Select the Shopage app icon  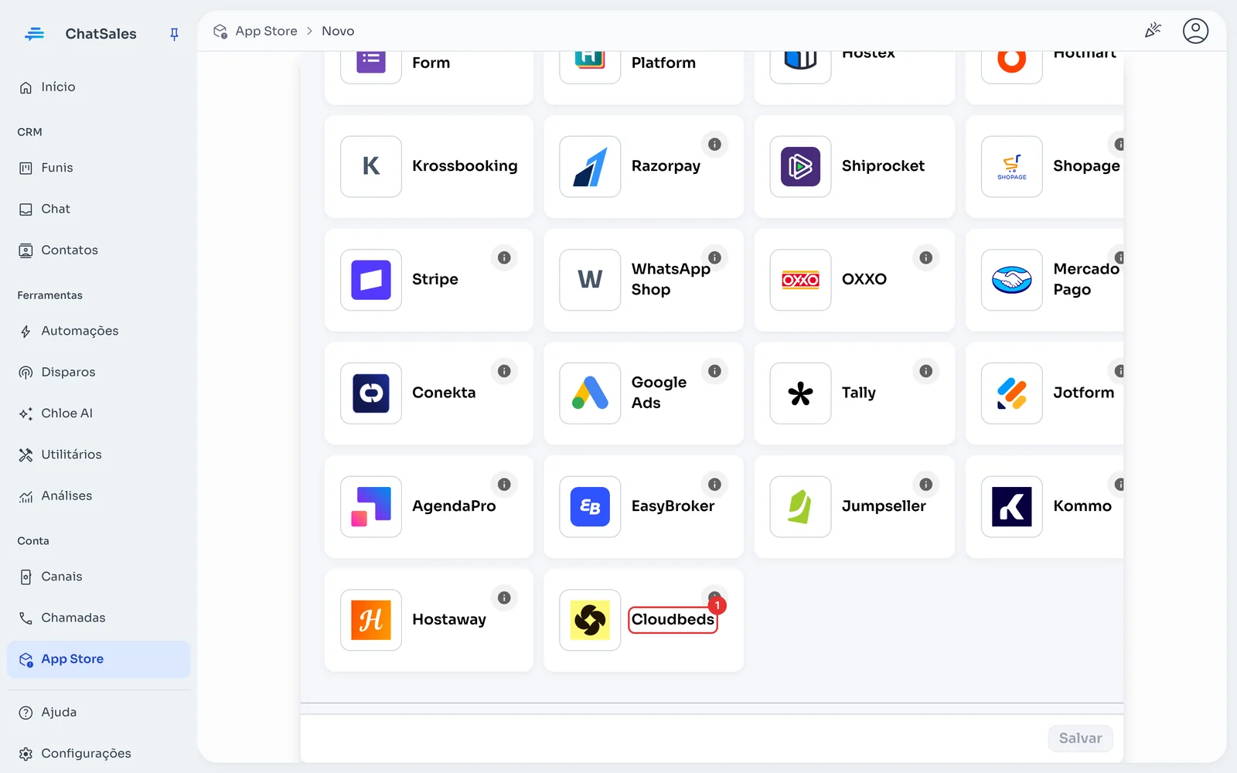(1012, 166)
